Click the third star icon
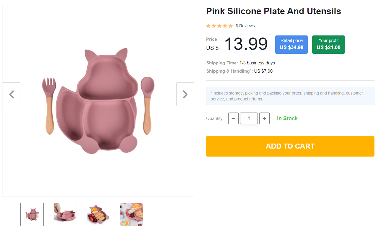The image size is (378, 231). tap(219, 26)
